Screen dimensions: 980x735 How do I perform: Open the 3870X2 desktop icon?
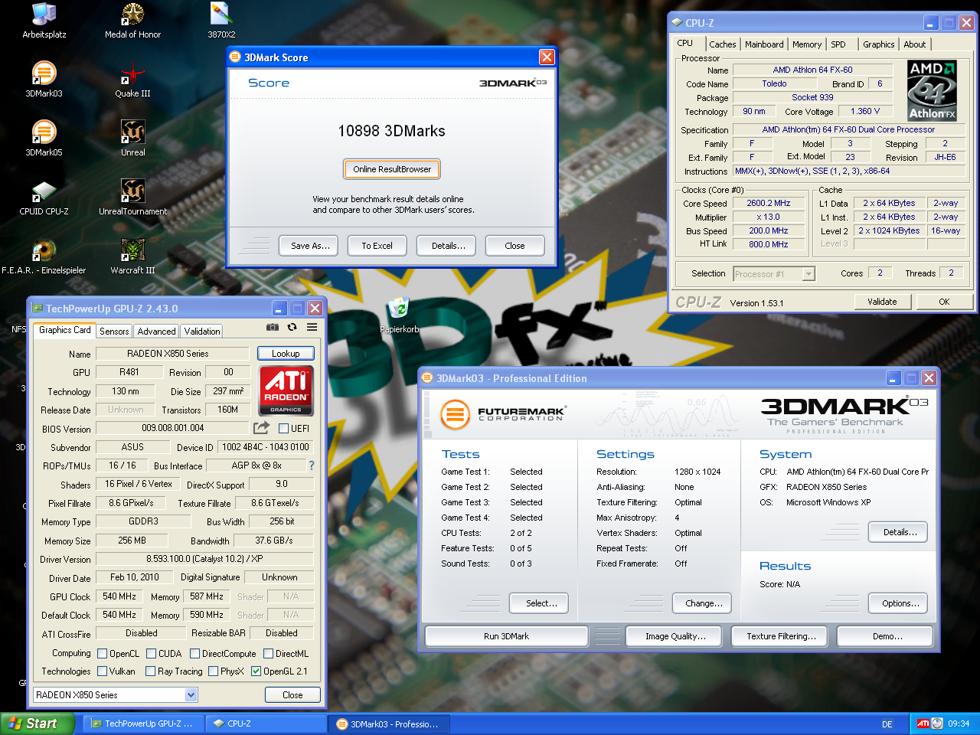click(x=221, y=21)
